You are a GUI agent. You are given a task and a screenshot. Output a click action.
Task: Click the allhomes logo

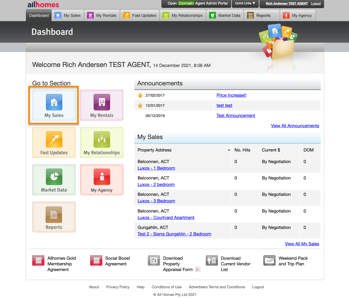coord(43,5)
